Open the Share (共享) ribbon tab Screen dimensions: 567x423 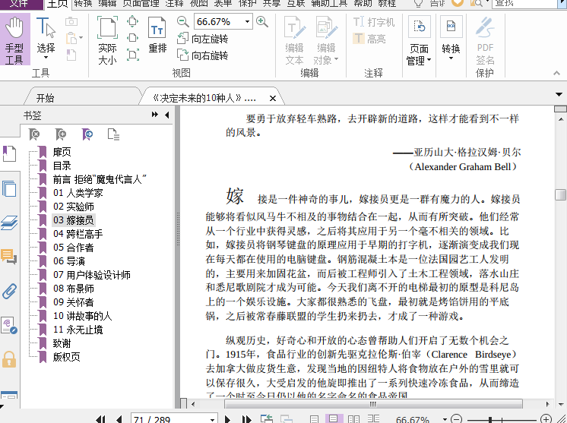[x=271, y=4]
